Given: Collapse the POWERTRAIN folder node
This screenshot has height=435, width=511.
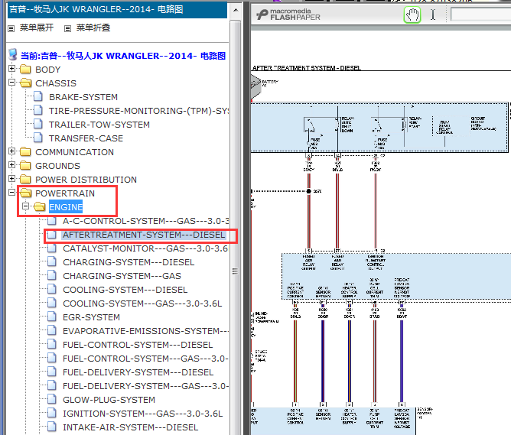Looking at the screenshot, I should point(11,193).
